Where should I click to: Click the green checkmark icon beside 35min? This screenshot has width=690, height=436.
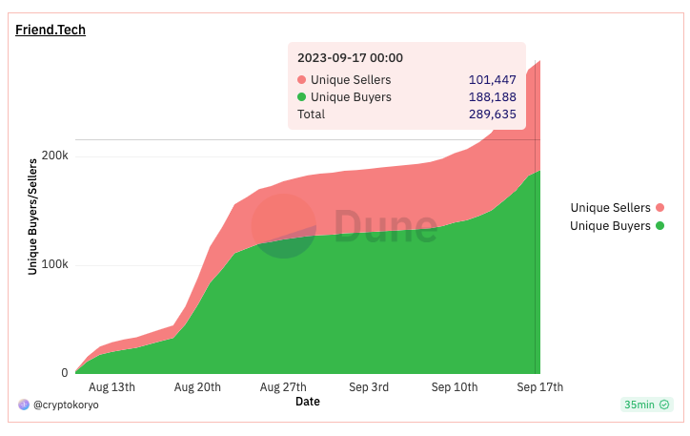[x=664, y=405]
